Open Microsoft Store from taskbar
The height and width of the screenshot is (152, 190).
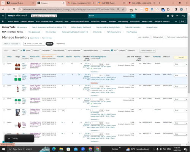tap(68, 149)
